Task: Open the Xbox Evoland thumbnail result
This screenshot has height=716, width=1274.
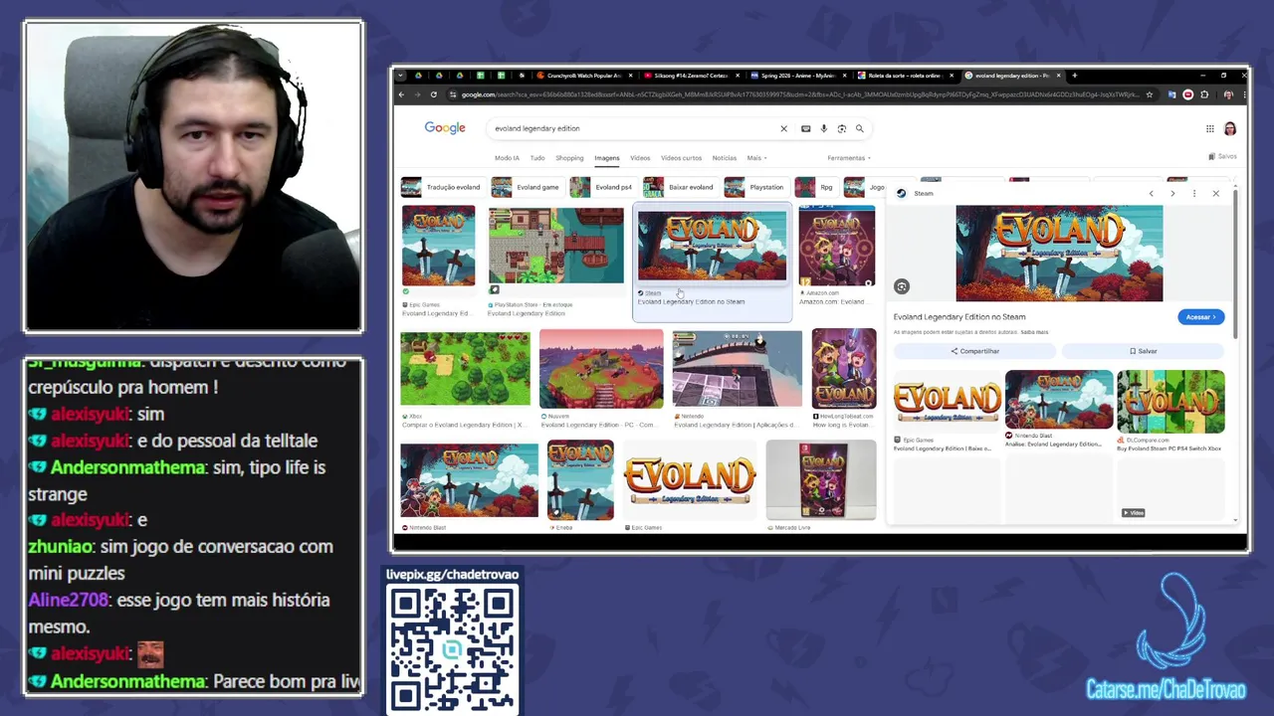Action: pyautogui.click(x=465, y=369)
